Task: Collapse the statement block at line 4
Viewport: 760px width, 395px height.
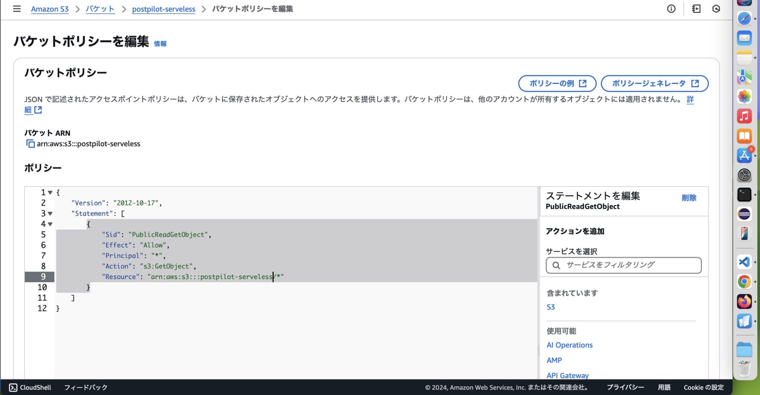Action: pos(50,224)
